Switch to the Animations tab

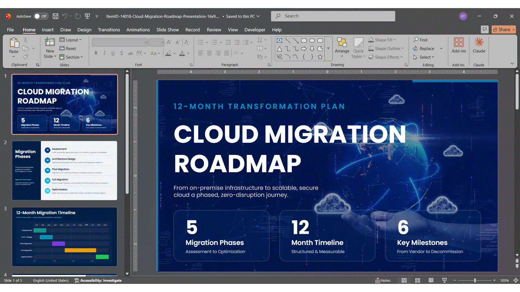pyautogui.click(x=138, y=30)
